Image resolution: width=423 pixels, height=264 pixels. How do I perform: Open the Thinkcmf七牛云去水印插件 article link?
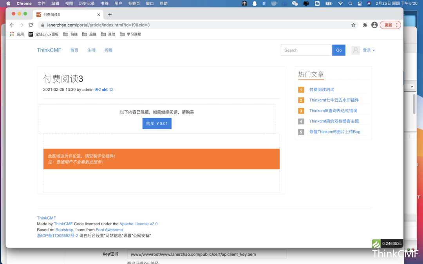[x=334, y=100]
